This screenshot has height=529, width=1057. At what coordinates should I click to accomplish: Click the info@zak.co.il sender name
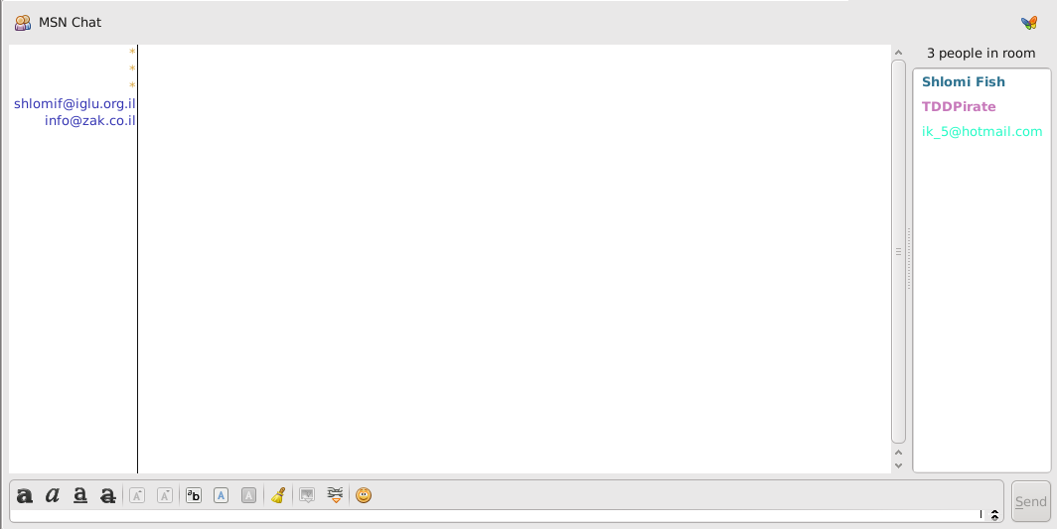[89, 120]
